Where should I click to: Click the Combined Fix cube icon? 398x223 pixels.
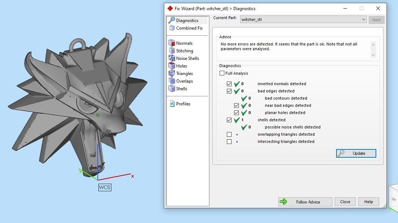click(172, 28)
